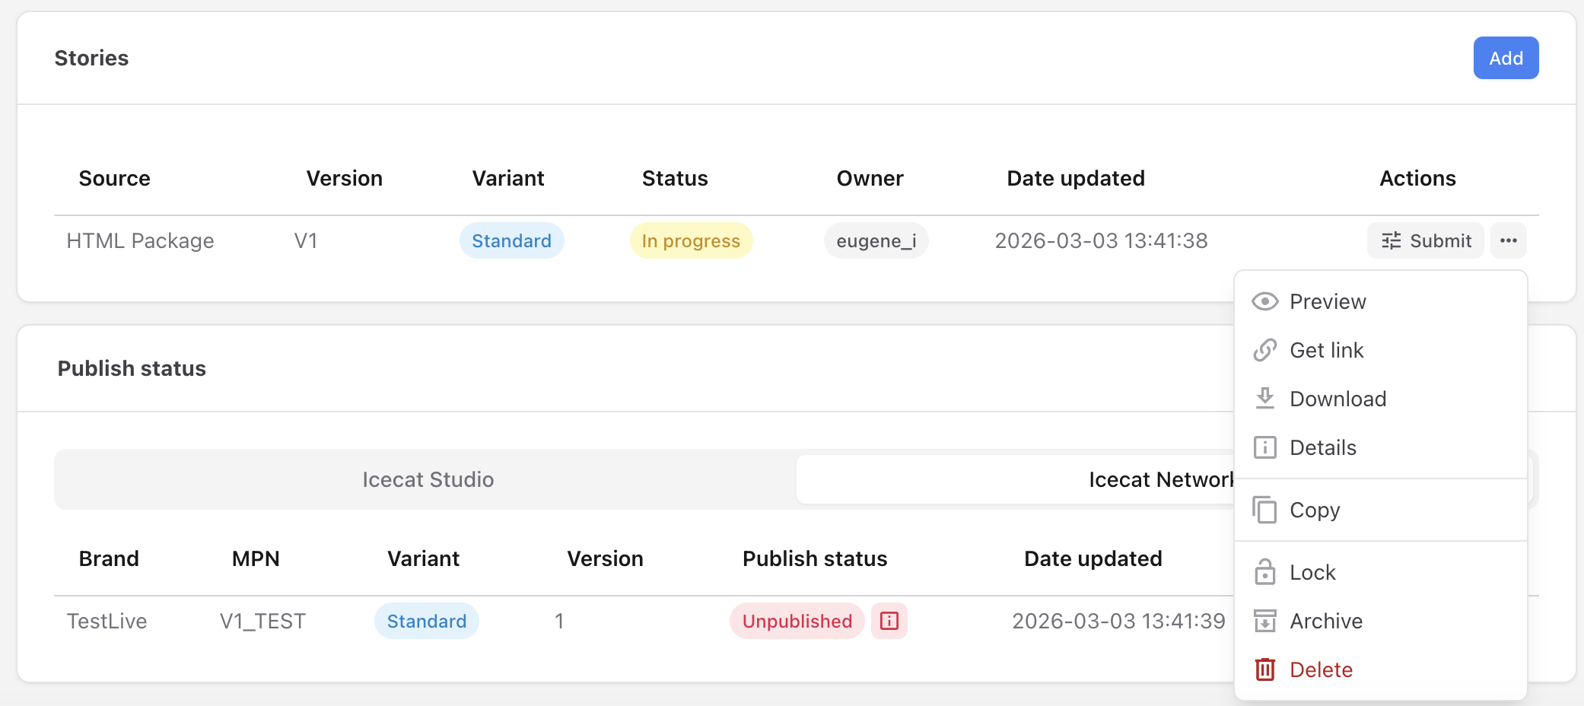
Task: Click the In progress status badge
Action: (x=691, y=240)
